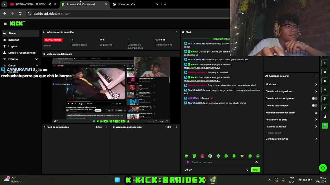Click the stream preview video
Screen dimensions: 330x185
[x=111, y=90]
